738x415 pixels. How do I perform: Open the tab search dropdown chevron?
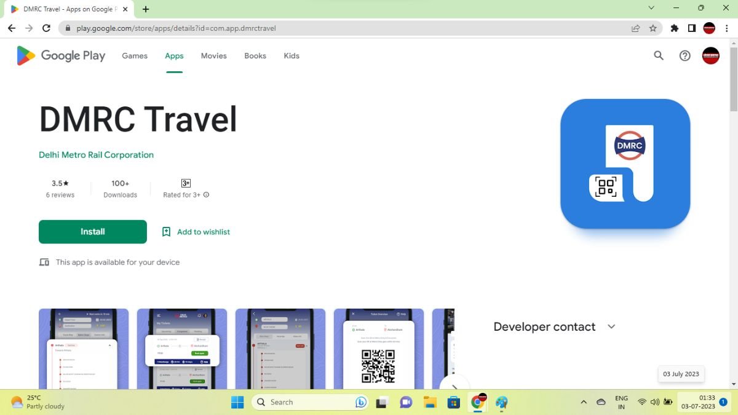point(652,8)
